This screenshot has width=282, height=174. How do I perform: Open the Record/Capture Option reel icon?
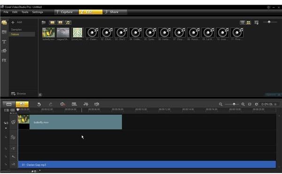coord(63,104)
